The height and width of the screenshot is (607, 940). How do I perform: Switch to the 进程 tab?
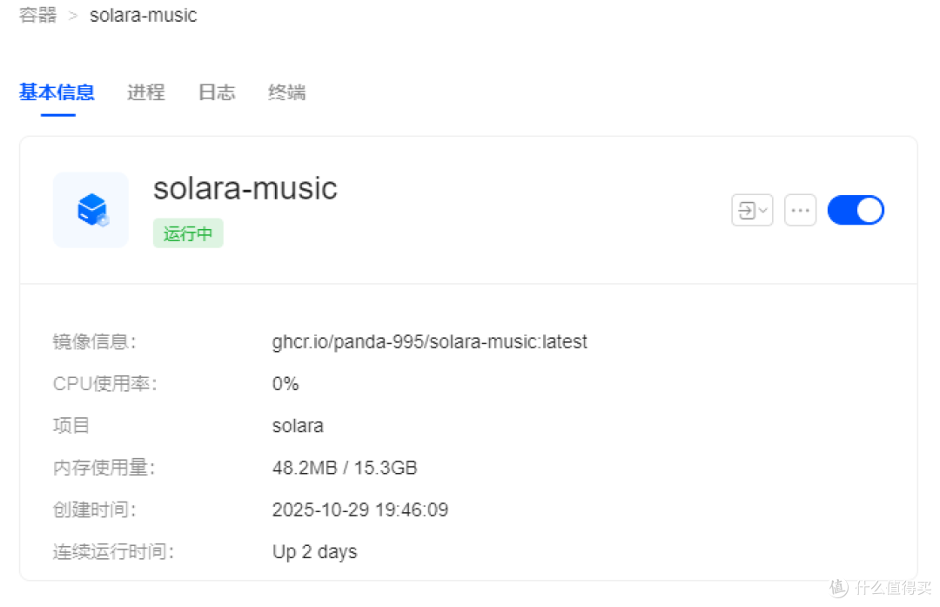(145, 92)
